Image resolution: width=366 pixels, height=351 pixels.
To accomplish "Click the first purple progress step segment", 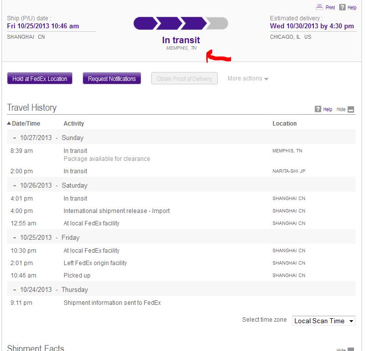I will [145, 23].
